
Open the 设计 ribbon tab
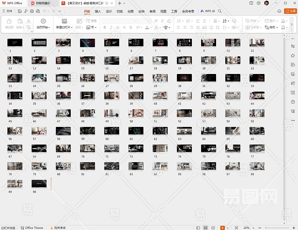(109, 11)
